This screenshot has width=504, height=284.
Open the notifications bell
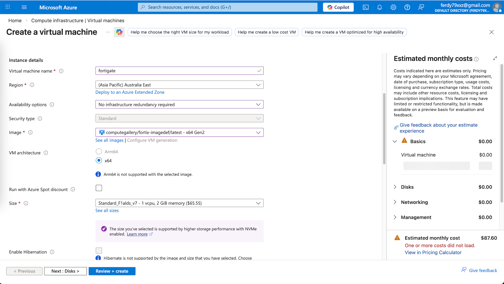380,7
